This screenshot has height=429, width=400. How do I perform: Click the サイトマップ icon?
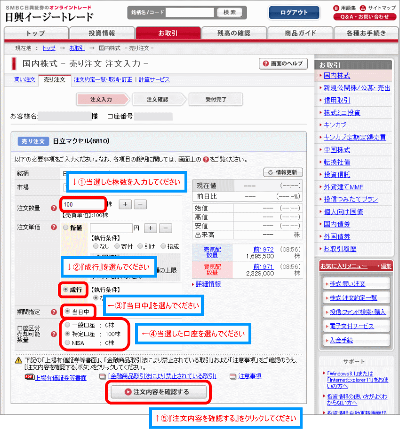(363, 8)
